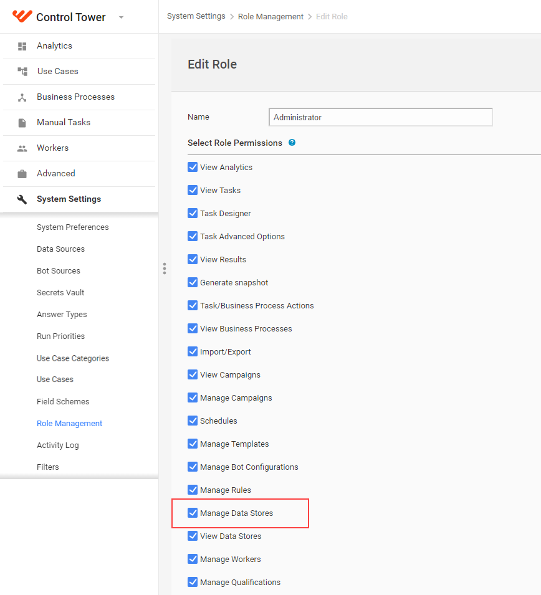541x595 pixels.
Task: Click the Manual Tasks document icon
Action: (x=22, y=123)
